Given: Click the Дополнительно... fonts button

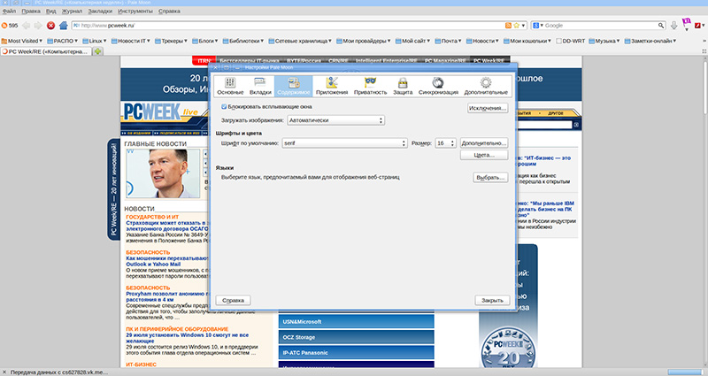Looking at the screenshot, I should (x=484, y=143).
